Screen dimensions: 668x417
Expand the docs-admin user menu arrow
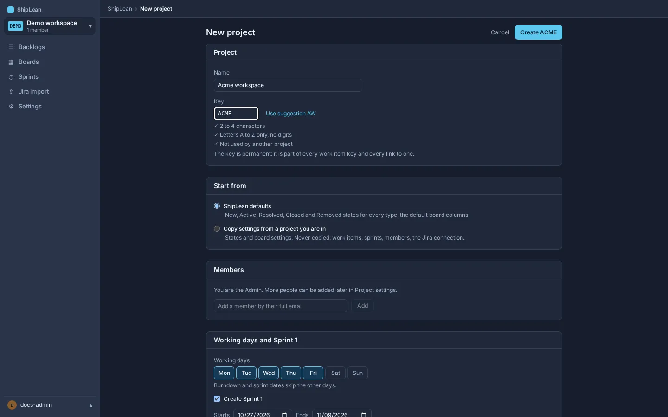pyautogui.click(x=91, y=405)
